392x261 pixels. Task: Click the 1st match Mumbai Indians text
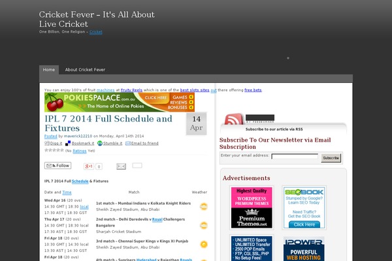[143, 204]
